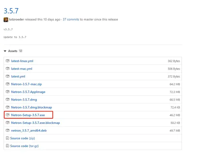
Task: Download latest-mac.yml file
Action: [x=22, y=69]
